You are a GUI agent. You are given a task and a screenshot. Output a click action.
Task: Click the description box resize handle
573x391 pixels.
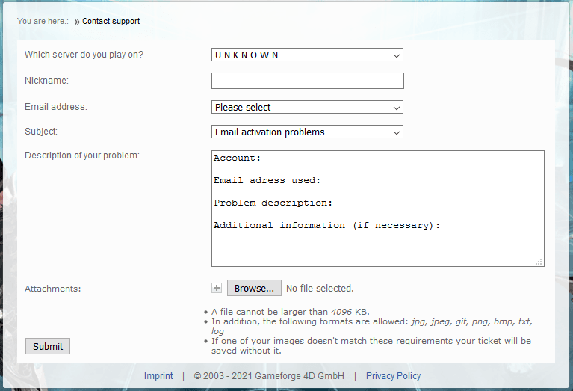[x=539, y=262]
